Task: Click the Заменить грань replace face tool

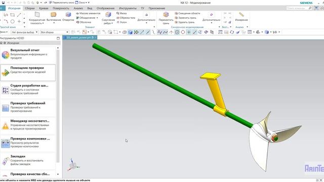Action: tap(185, 18)
